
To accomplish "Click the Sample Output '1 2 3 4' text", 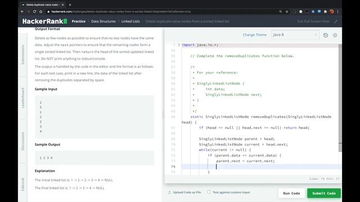I will click(46, 158).
